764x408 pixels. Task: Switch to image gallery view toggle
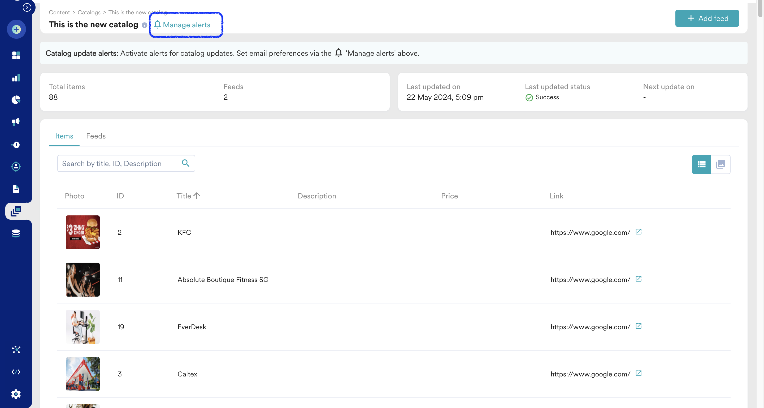(x=720, y=164)
